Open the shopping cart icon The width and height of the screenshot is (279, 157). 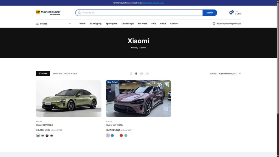click(231, 13)
